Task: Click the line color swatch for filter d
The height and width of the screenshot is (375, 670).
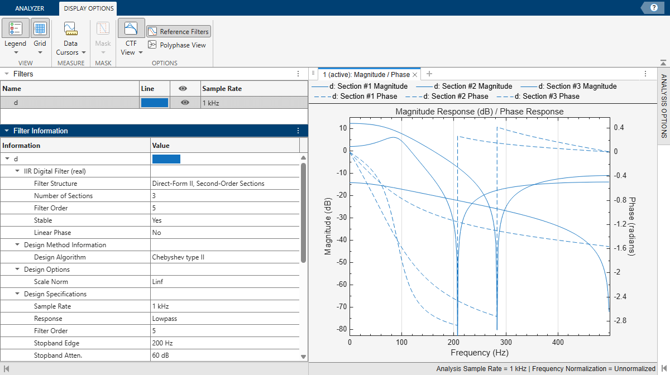Action: 155,103
